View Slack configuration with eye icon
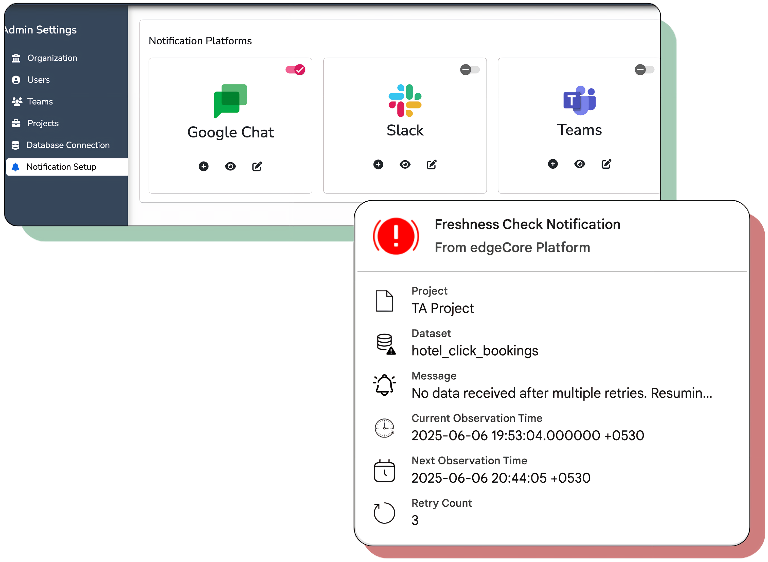The height and width of the screenshot is (562, 768). pyautogui.click(x=405, y=165)
